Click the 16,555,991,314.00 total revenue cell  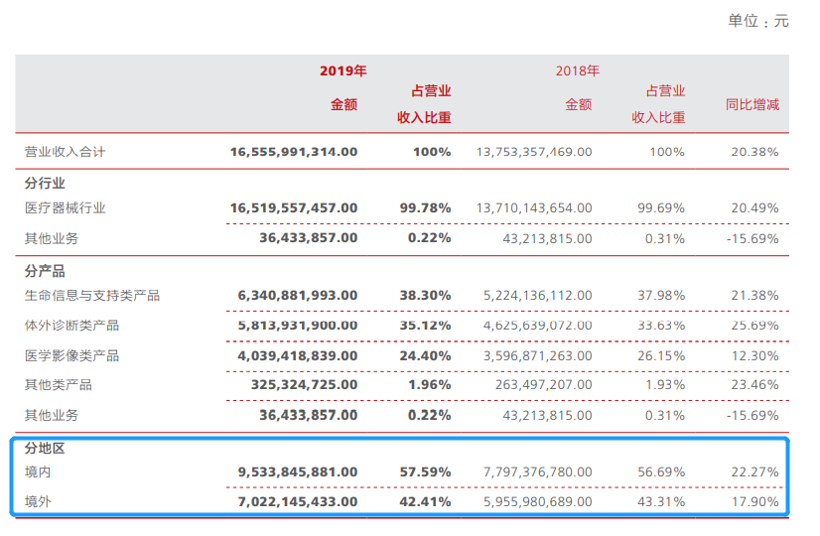pyautogui.click(x=293, y=152)
